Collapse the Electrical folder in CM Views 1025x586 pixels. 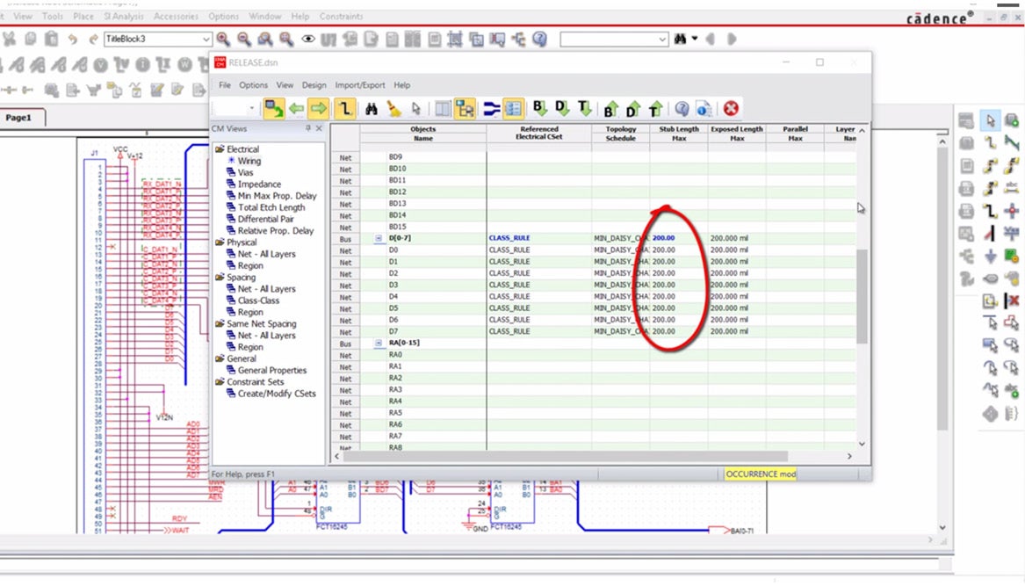(220, 149)
